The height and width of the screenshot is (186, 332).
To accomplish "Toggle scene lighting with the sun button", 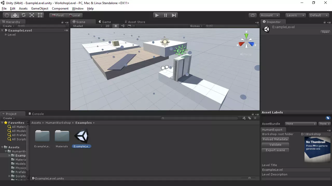I will click(116, 26).
